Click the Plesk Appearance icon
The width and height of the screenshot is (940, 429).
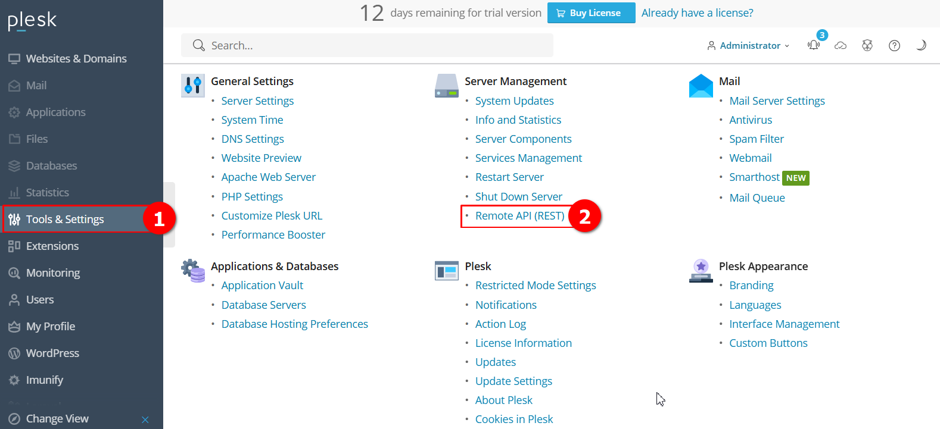(x=701, y=271)
